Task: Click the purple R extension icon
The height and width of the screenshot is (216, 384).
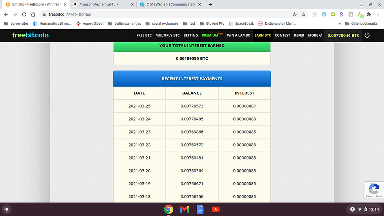Action: (342, 15)
